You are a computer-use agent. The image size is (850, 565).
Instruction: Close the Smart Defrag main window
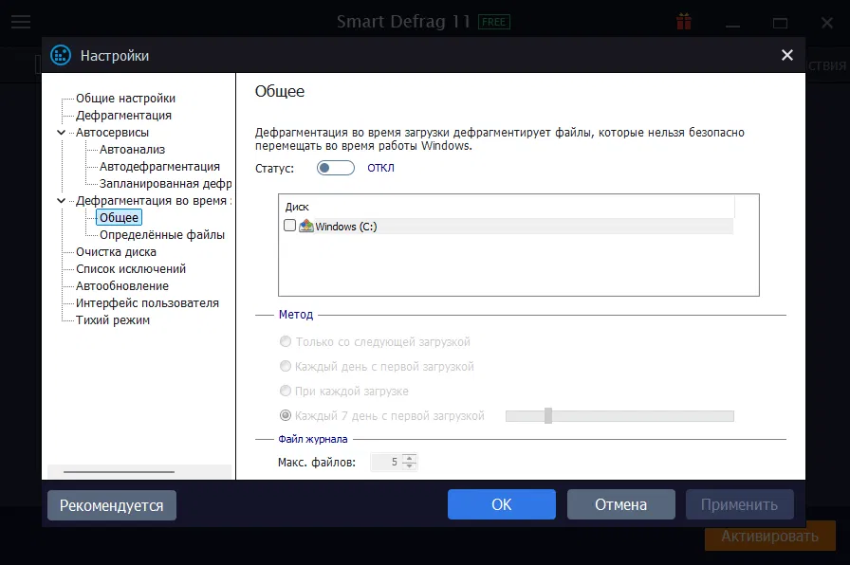coord(826,23)
